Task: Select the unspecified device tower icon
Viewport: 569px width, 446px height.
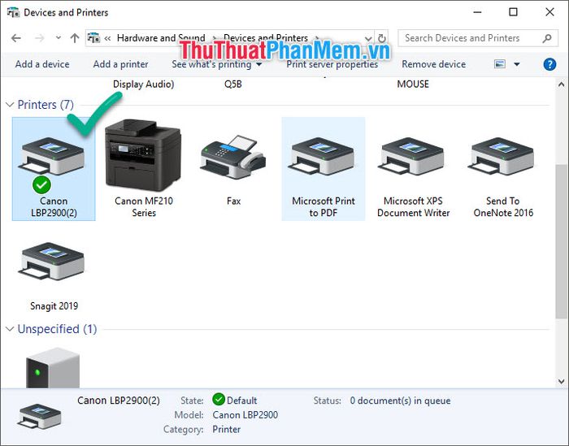Action: [x=53, y=368]
